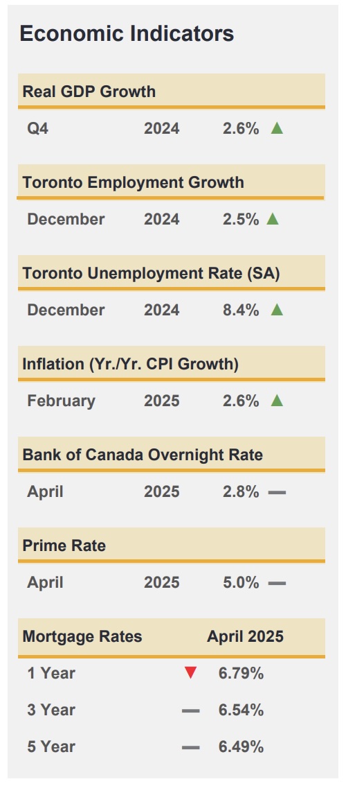The image size is (346, 786).
Task: Click the Economic Indicators title
Action: (x=127, y=33)
